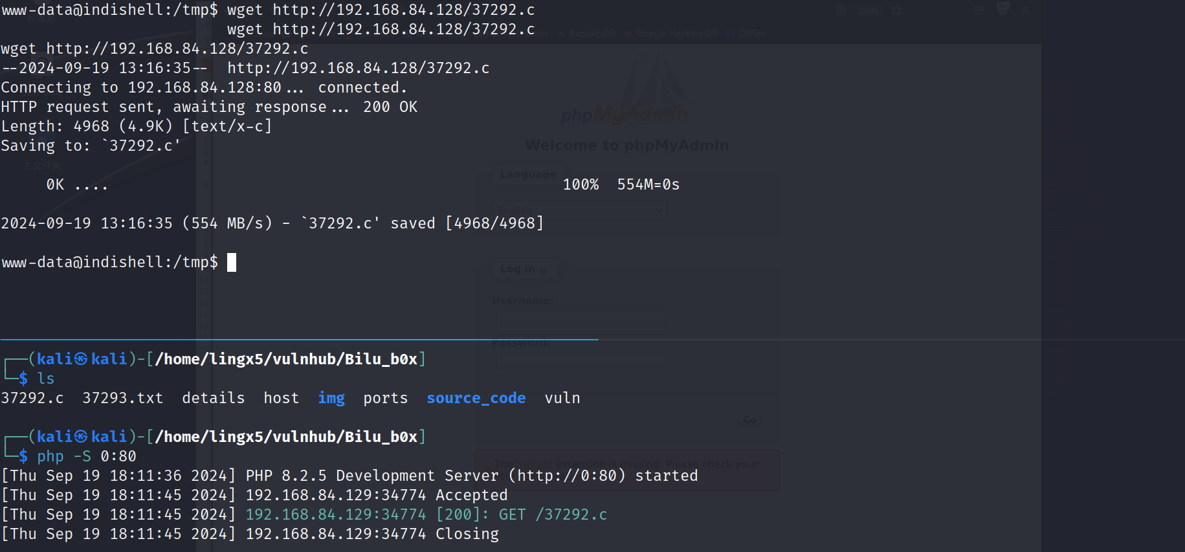Screen dimensions: 1185x552
Task: Click 'ports' in the ls listing
Action: pos(386,398)
